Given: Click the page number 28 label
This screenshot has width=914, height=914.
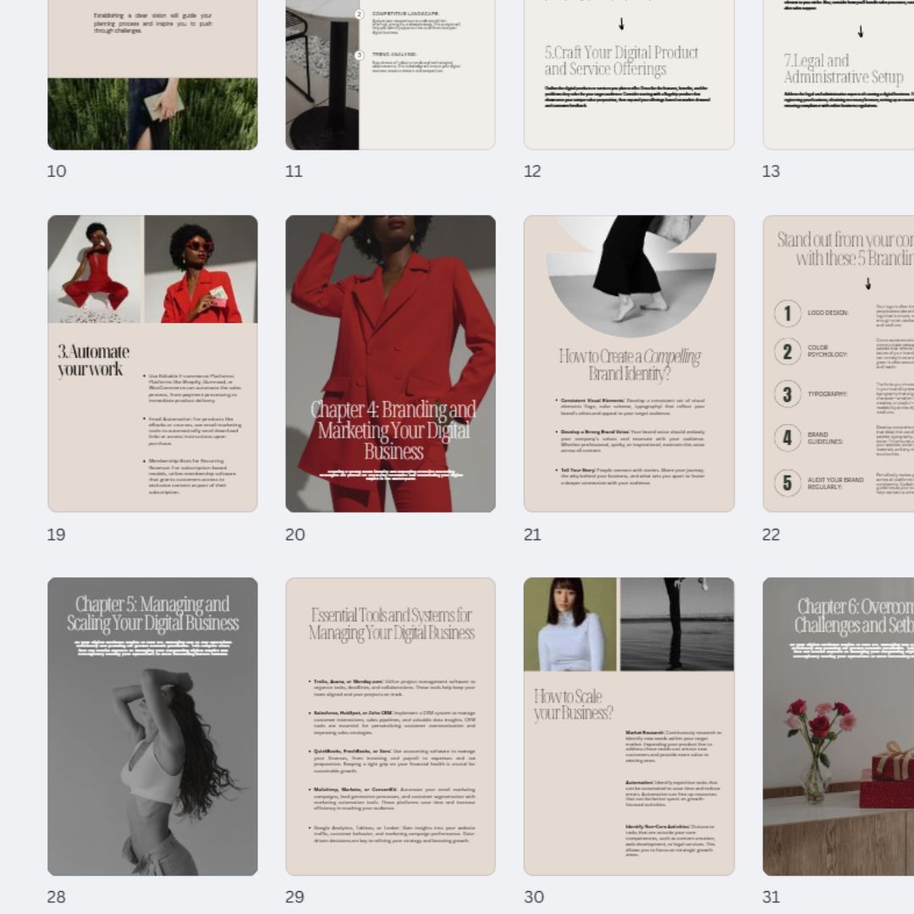Looking at the screenshot, I should point(57,896).
